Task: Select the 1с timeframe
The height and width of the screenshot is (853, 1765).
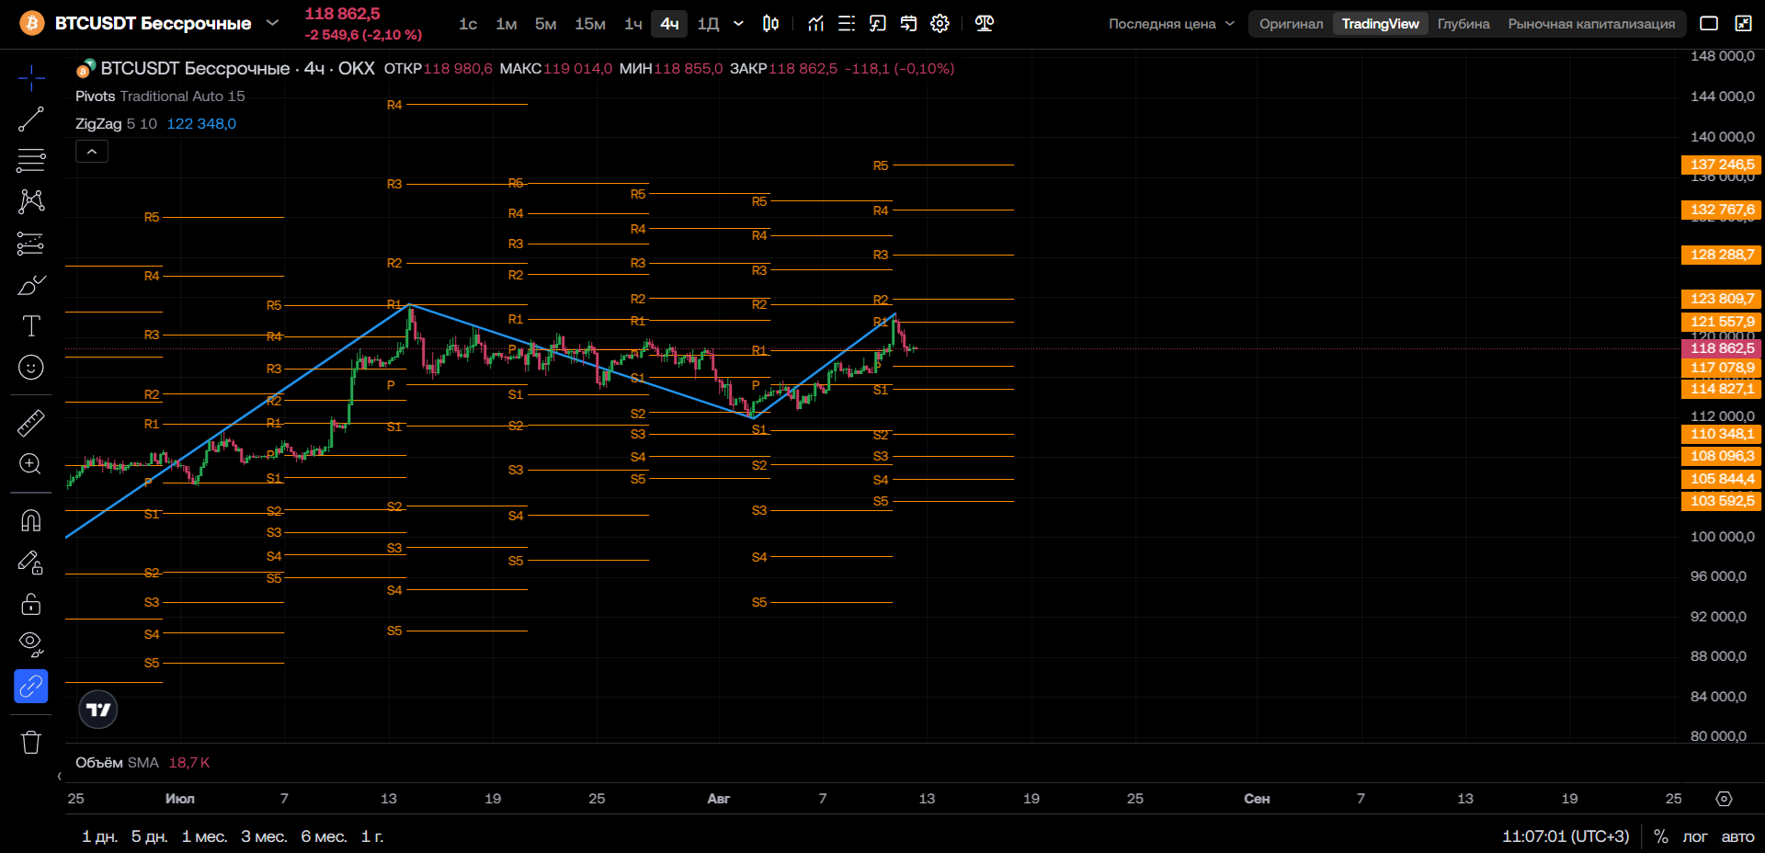Action: click(468, 24)
